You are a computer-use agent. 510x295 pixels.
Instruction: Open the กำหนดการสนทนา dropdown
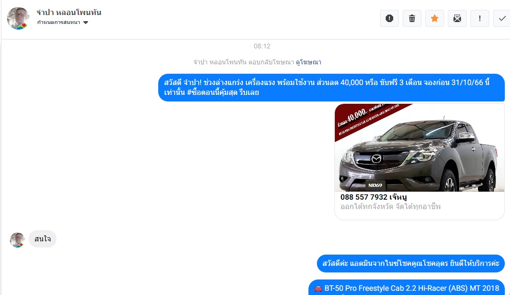pyautogui.click(x=63, y=23)
